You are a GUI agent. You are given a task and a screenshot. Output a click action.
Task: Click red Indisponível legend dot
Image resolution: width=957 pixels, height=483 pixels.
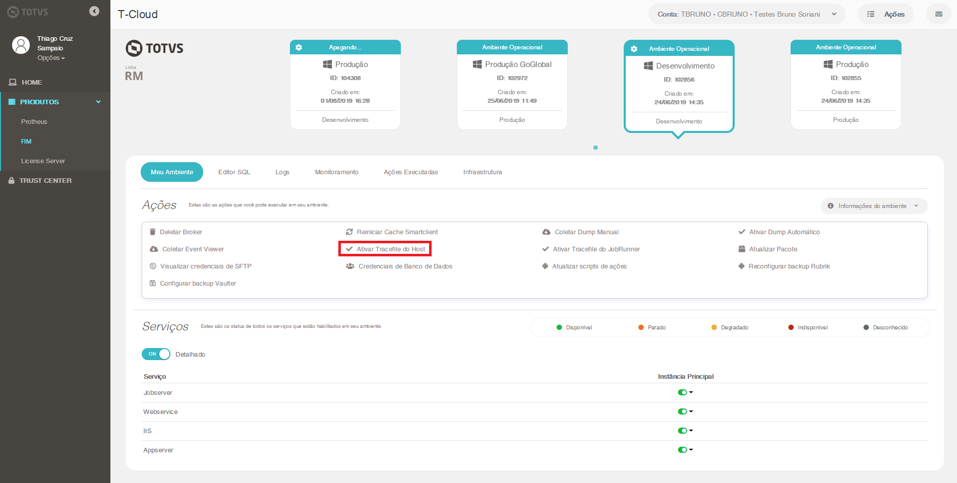[791, 327]
